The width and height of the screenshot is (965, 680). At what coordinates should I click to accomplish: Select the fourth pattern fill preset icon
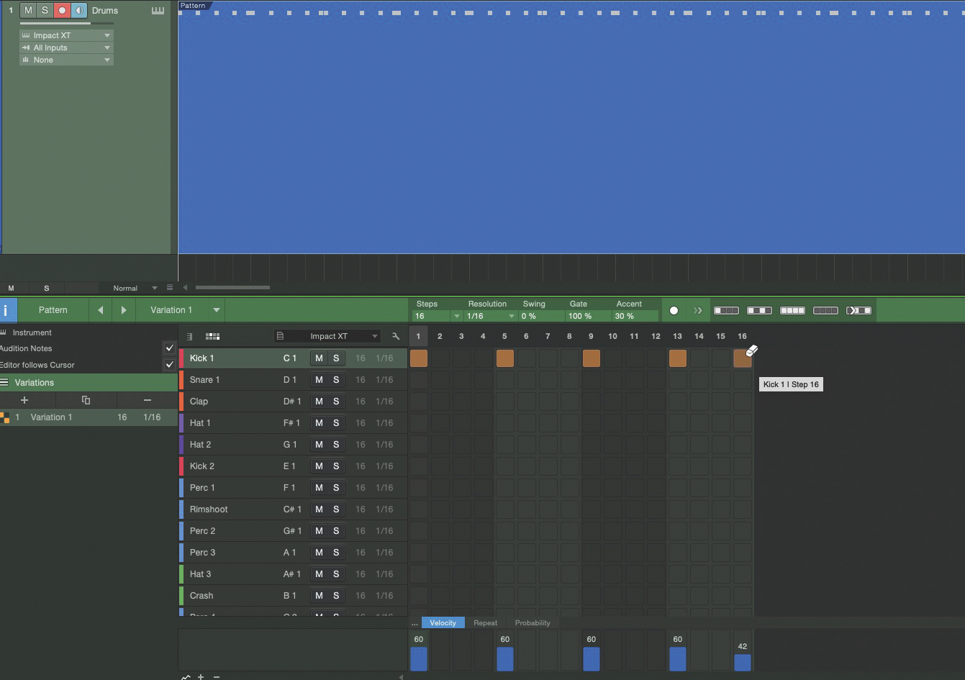click(x=825, y=311)
